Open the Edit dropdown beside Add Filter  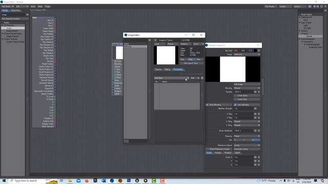195,78
